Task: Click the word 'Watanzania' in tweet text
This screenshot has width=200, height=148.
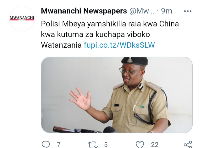Action: point(61,45)
